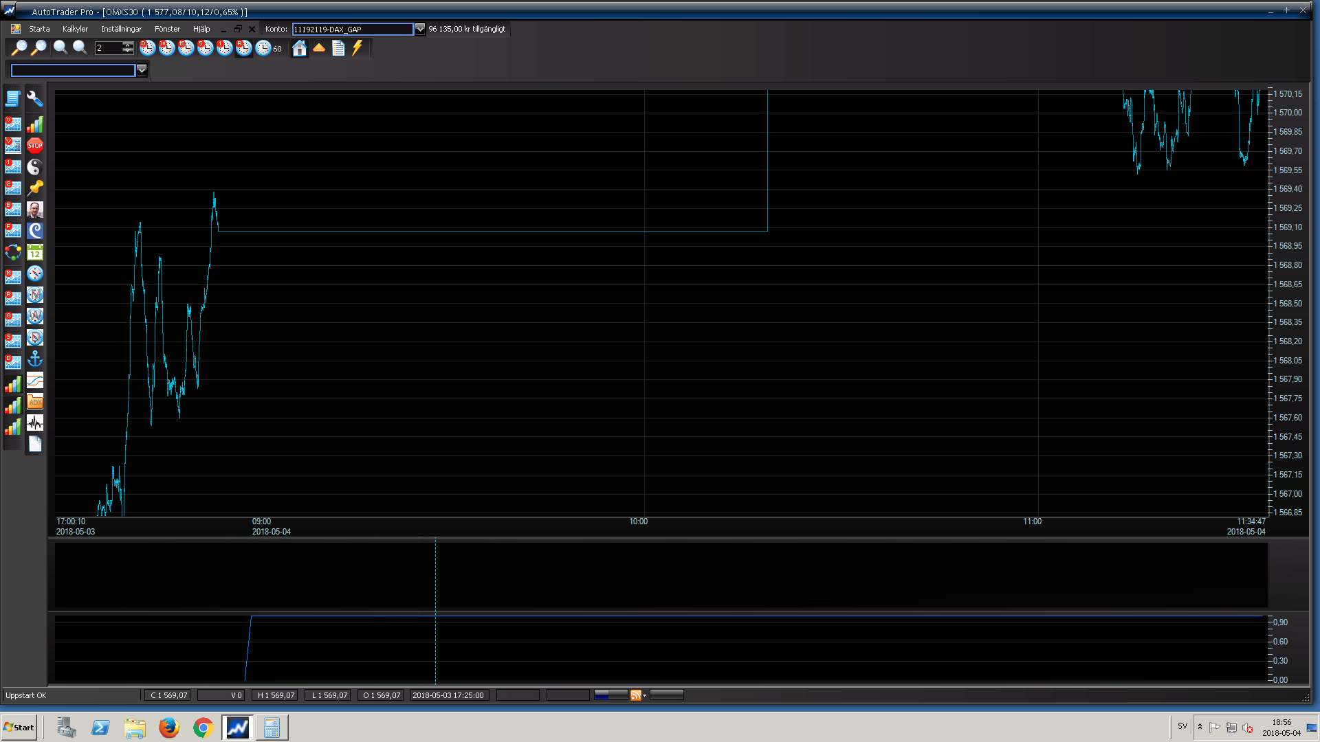Click the blue anchor icon
The image size is (1320, 742).
coord(35,359)
